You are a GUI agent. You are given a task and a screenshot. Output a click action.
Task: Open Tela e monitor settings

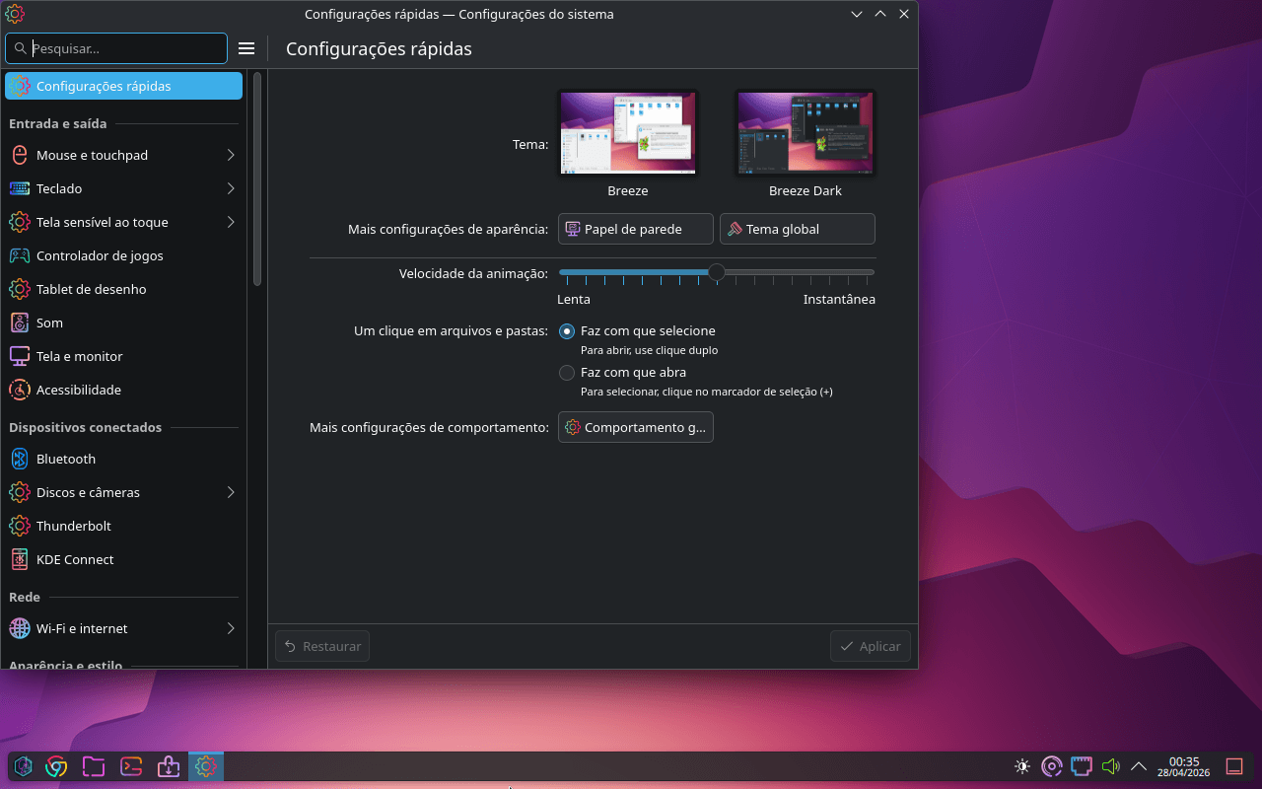click(x=79, y=356)
